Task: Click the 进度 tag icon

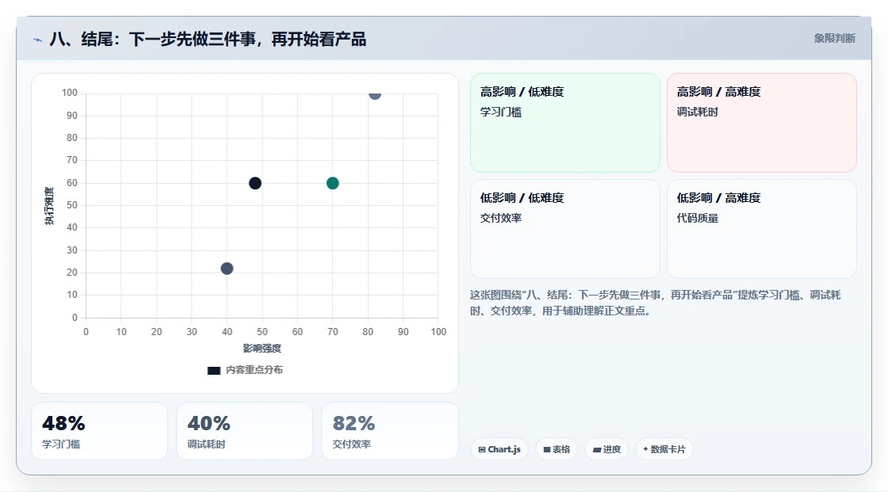Action: (597, 449)
